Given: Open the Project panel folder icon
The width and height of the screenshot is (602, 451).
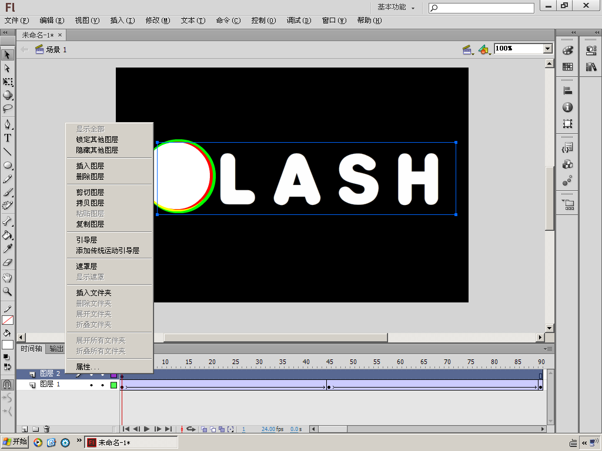Looking at the screenshot, I should pos(567,205).
